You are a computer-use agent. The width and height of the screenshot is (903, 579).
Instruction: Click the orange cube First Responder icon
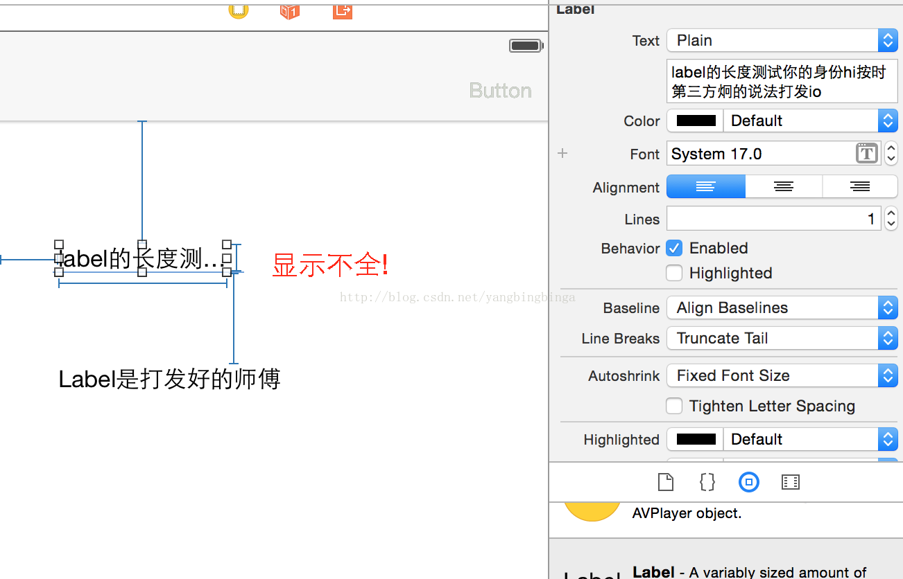(x=290, y=11)
